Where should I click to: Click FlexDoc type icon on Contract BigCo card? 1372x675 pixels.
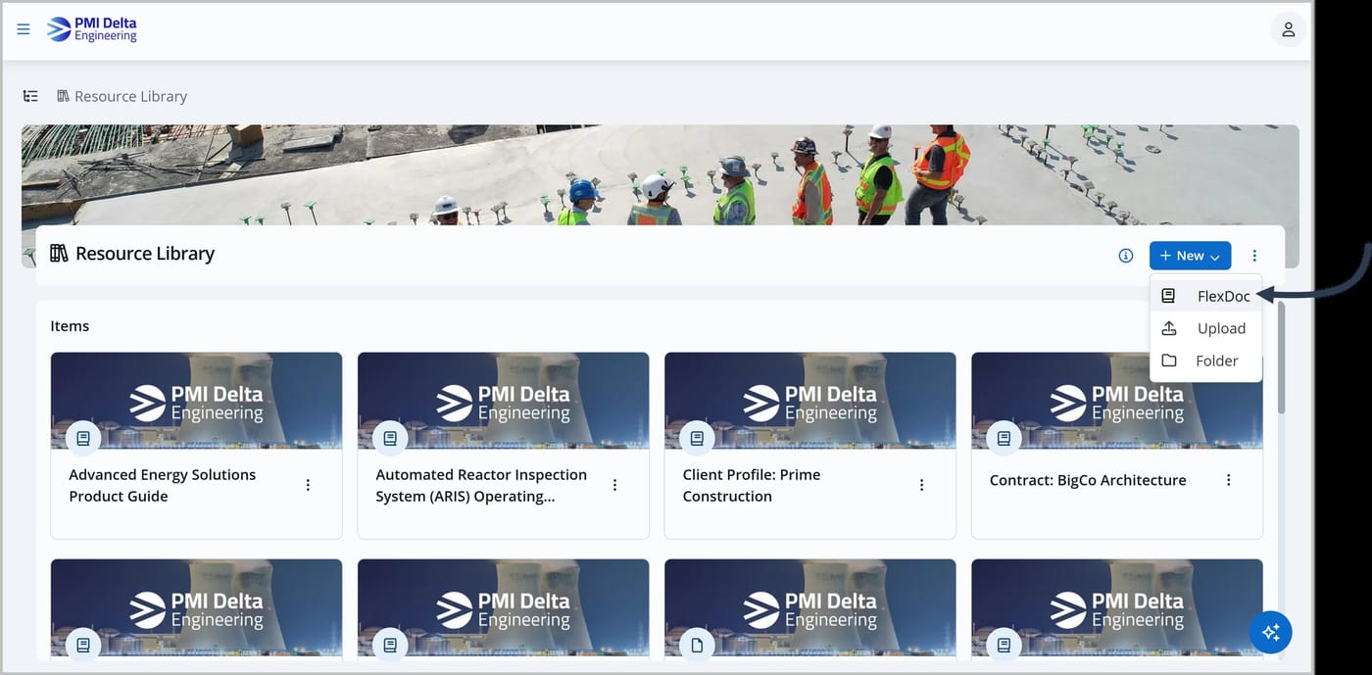click(x=1004, y=438)
